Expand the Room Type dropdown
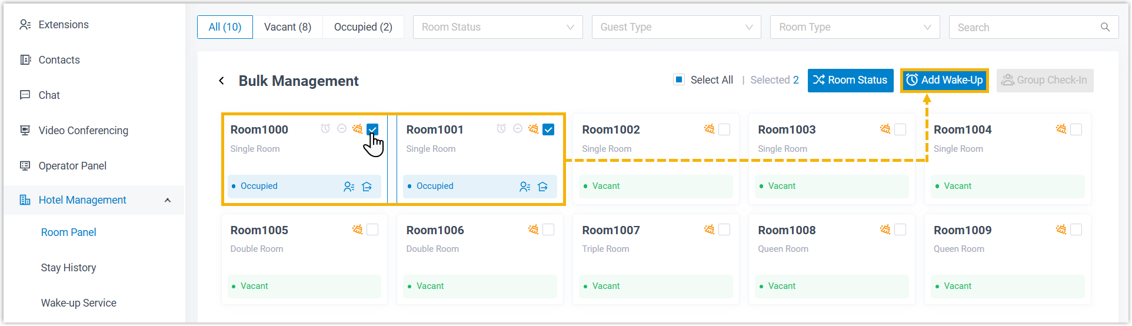The image size is (1132, 326). coord(854,27)
